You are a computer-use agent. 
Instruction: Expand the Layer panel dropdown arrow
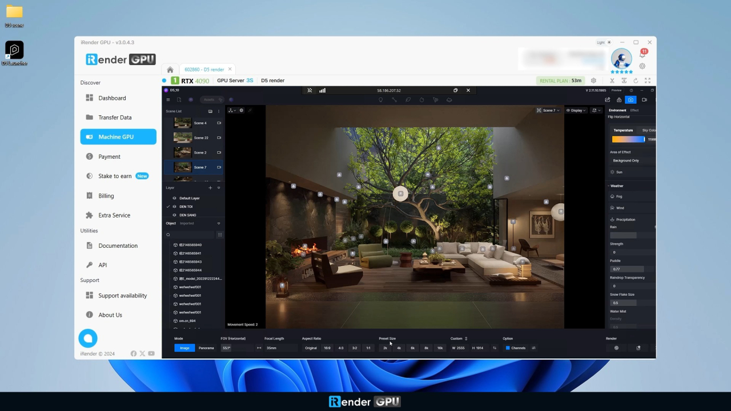(x=219, y=188)
